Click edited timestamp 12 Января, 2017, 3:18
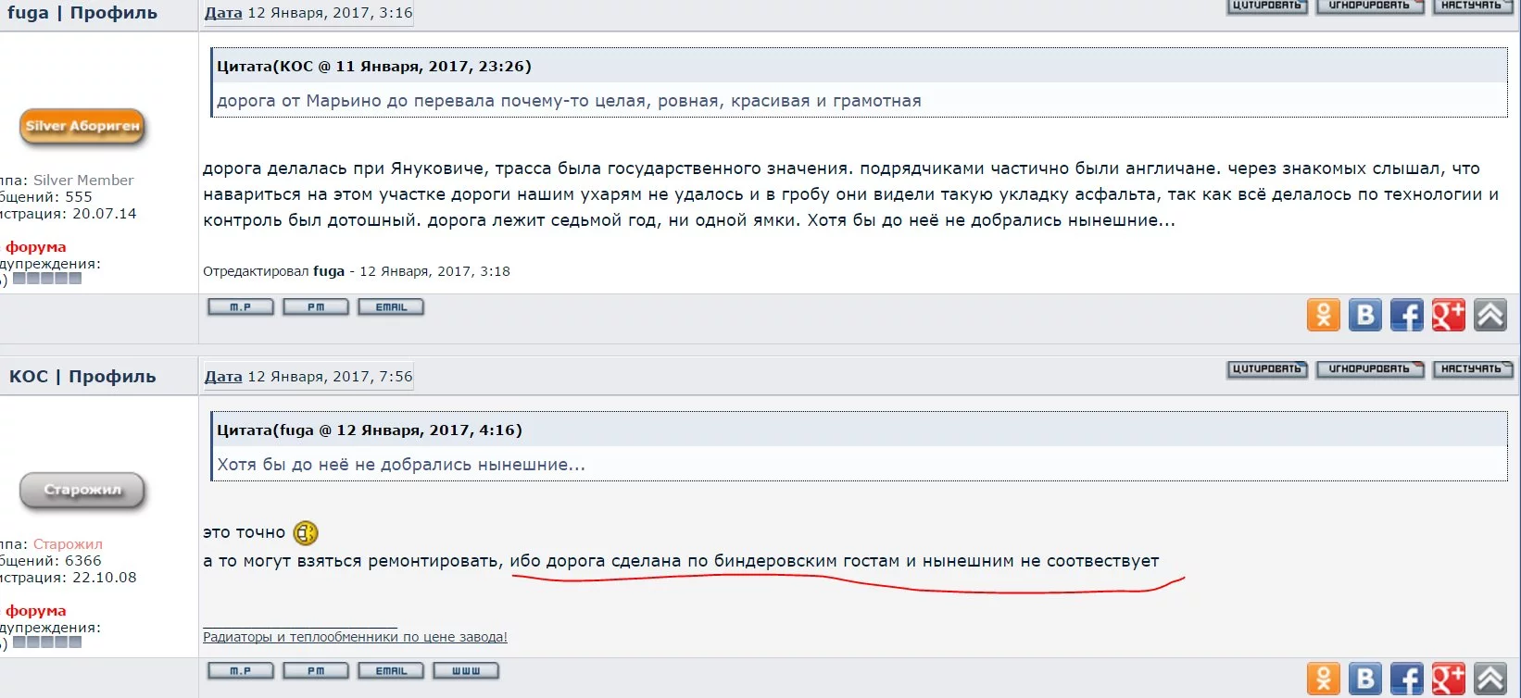 pyautogui.click(x=434, y=271)
